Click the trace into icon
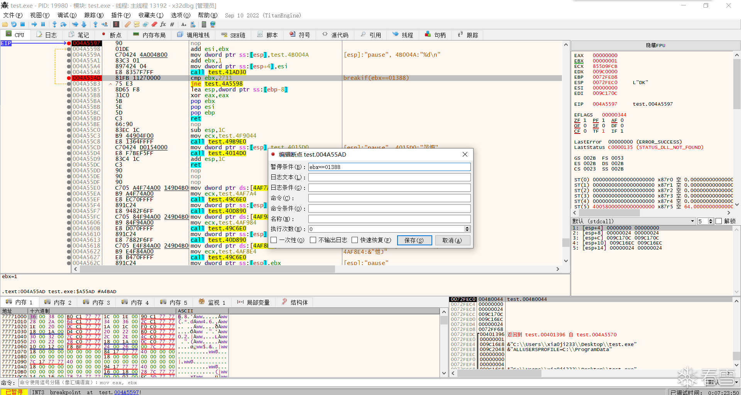The width and height of the screenshot is (741, 395). (75, 24)
